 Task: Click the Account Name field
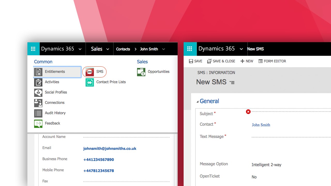(x=126, y=137)
